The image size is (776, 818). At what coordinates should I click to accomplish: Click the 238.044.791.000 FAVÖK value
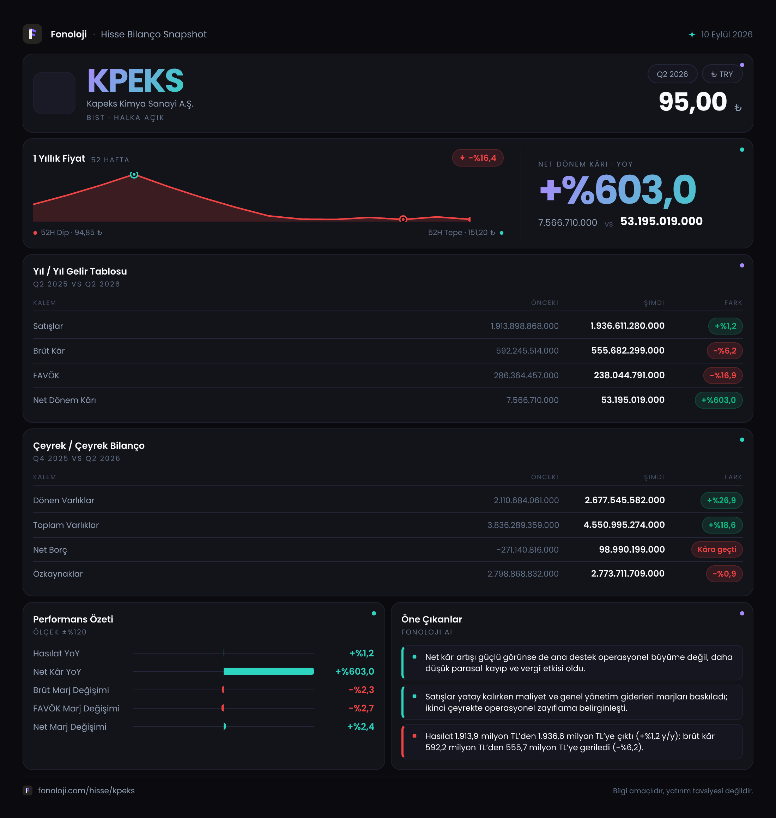[x=629, y=375]
